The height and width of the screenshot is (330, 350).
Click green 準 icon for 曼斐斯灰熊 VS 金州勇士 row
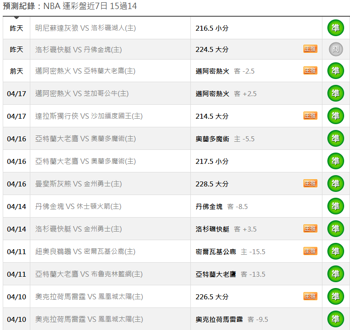pyautogui.click(x=336, y=184)
